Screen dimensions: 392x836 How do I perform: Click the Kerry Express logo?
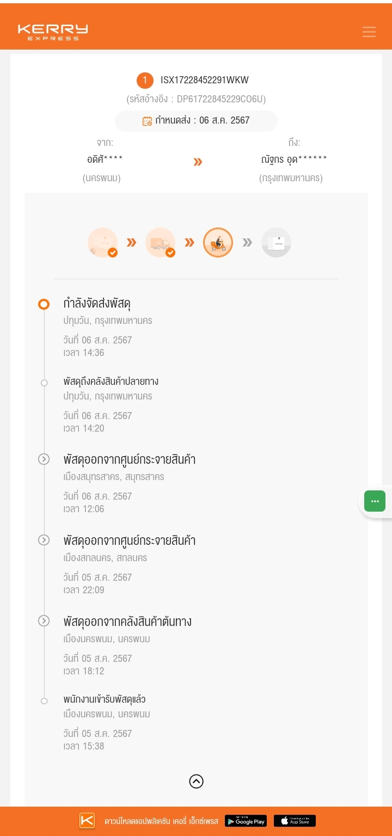[53, 32]
